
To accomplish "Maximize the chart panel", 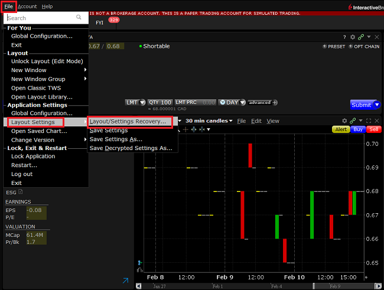I will coord(369,120).
